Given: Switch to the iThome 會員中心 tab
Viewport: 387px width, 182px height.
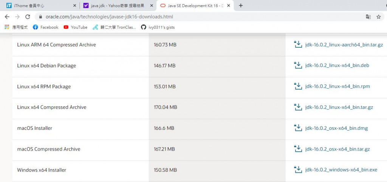Looking at the screenshot, I should tap(40, 5).
